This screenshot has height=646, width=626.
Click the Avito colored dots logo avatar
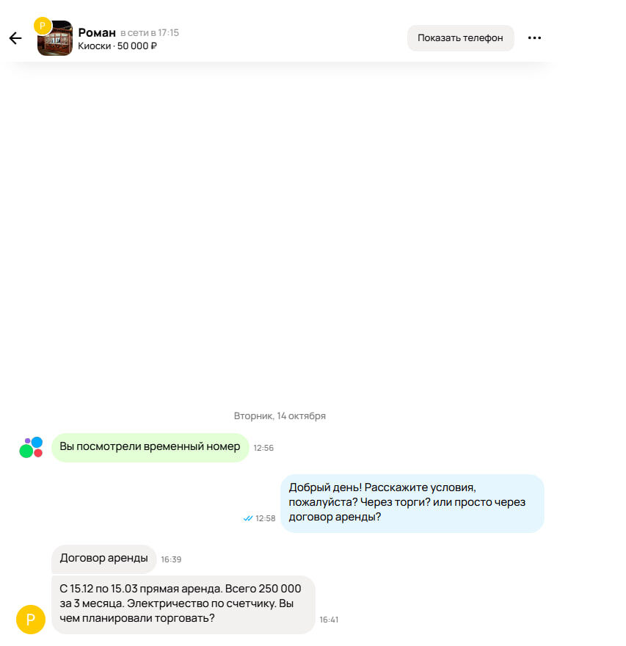[x=31, y=447]
